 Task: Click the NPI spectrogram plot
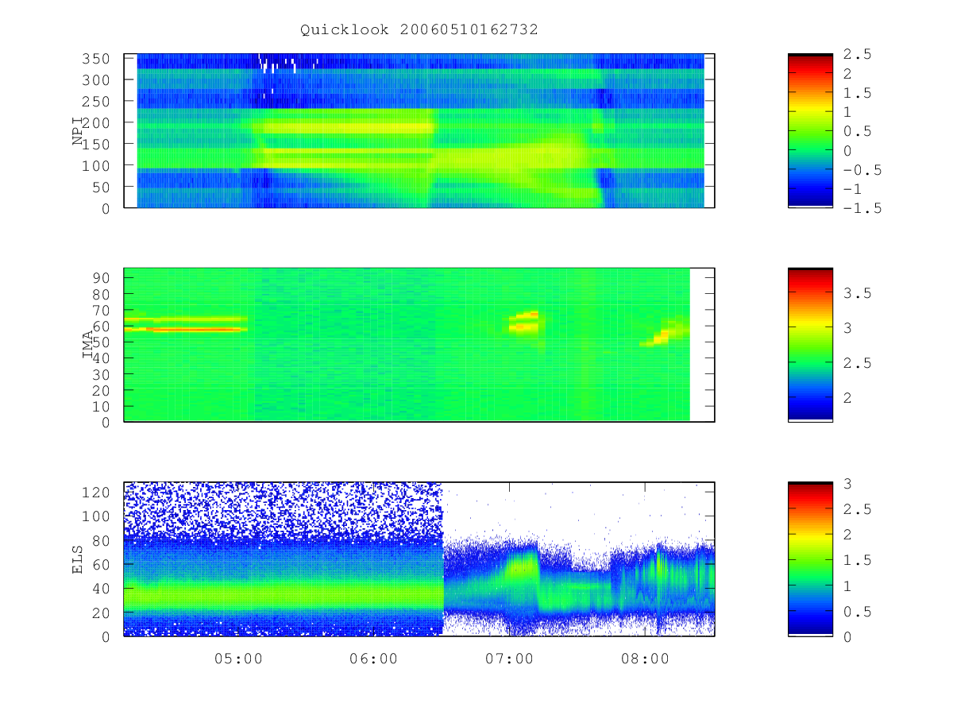(x=419, y=131)
